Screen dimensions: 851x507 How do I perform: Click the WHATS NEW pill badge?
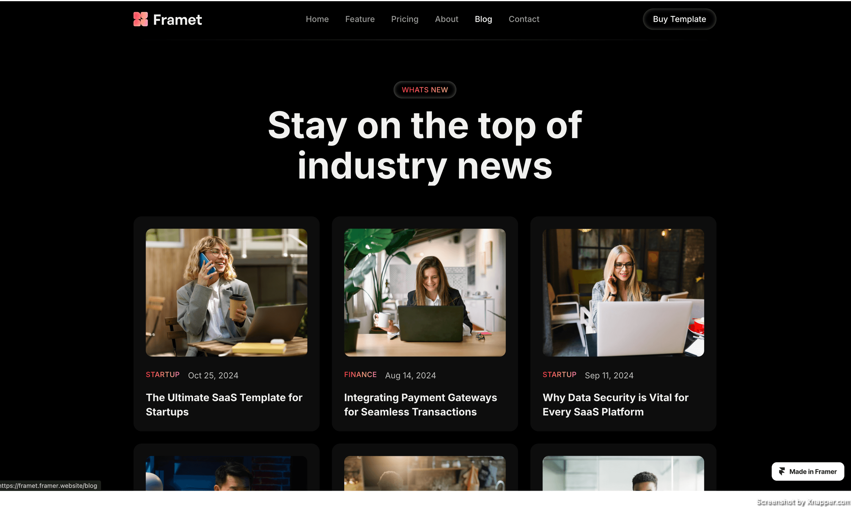424,90
